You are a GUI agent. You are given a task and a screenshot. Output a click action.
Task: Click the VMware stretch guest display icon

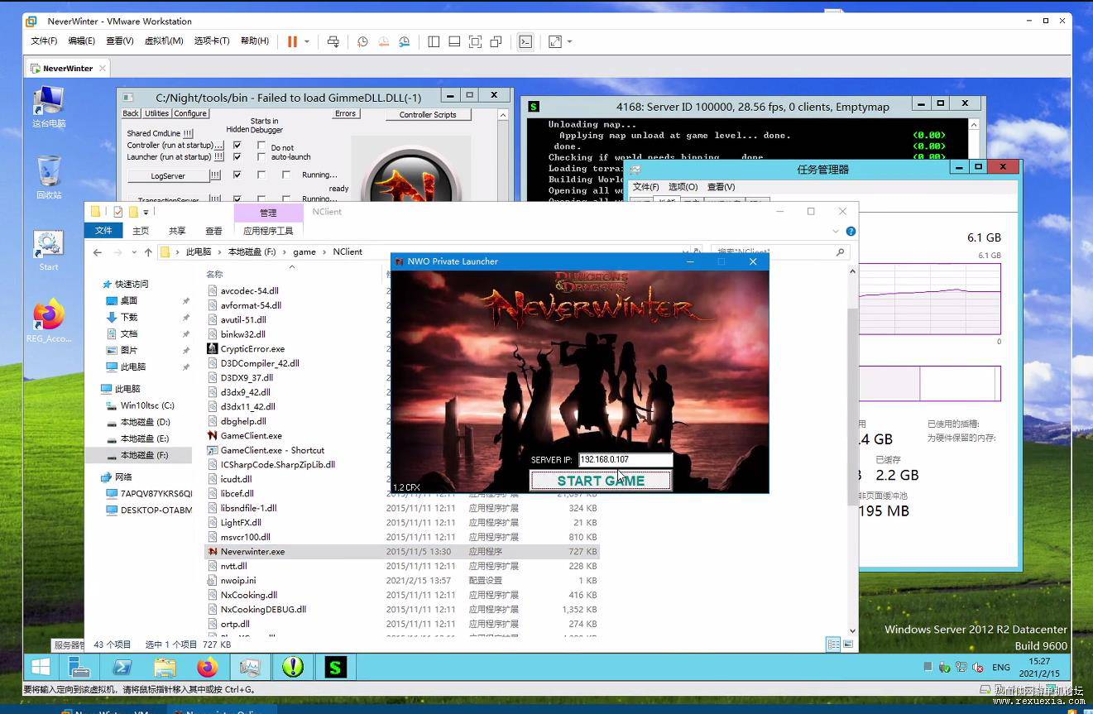(554, 41)
